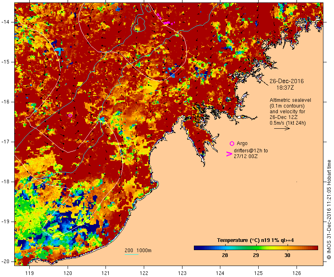Click the latitude label -19

pos(5,222)
